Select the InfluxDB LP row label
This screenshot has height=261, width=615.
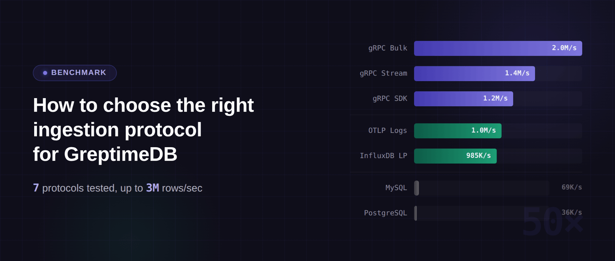(x=383, y=156)
